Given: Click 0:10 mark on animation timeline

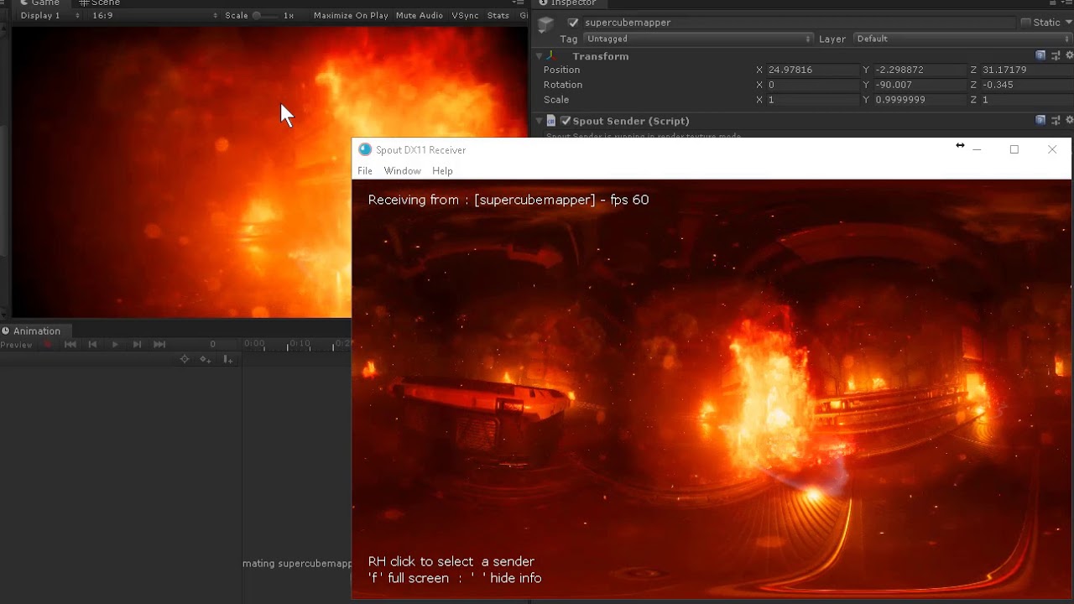Looking at the screenshot, I should coord(299,344).
